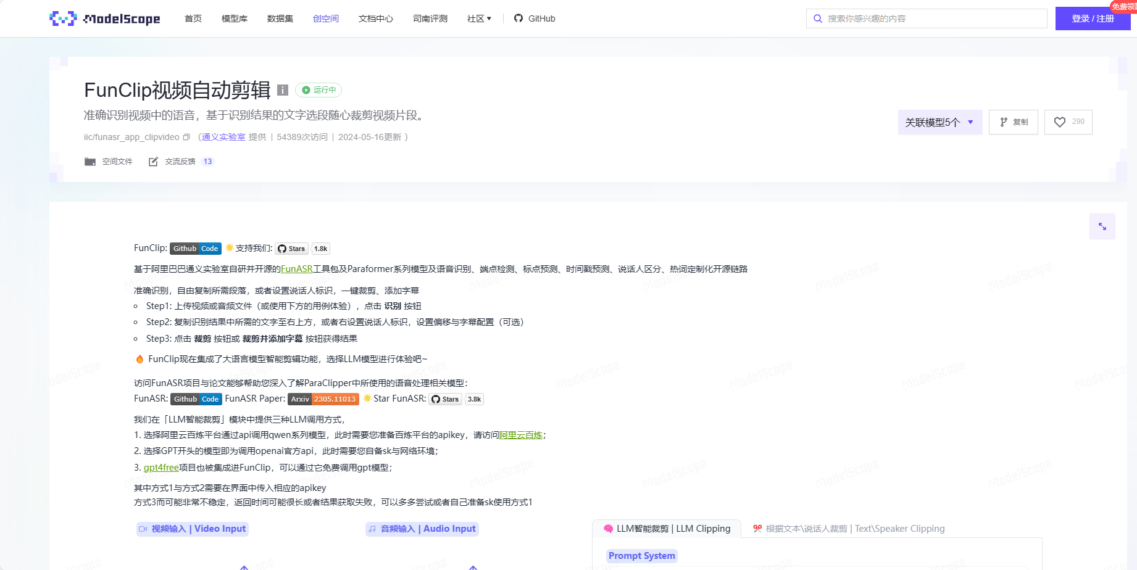Open 文档中心 from the navbar
1137x570 pixels.
(376, 19)
